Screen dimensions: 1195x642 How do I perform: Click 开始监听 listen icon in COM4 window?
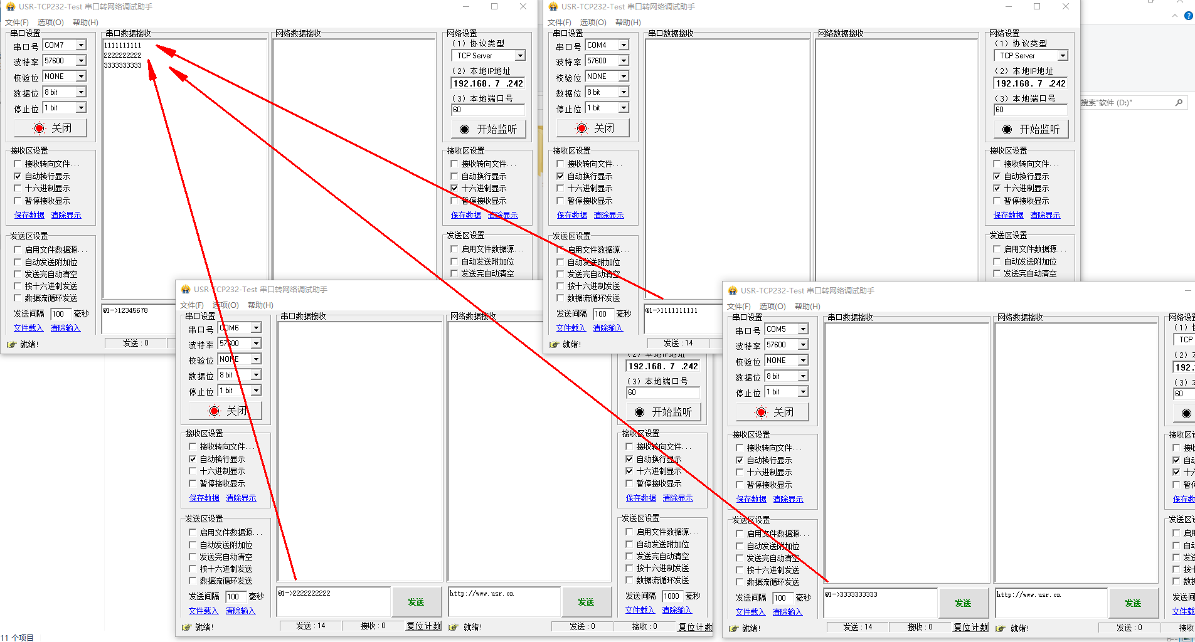[1007, 130]
